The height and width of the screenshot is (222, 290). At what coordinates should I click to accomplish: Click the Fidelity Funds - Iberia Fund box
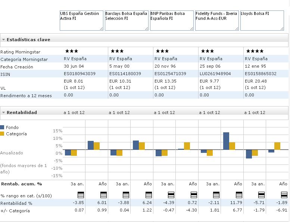point(217,21)
